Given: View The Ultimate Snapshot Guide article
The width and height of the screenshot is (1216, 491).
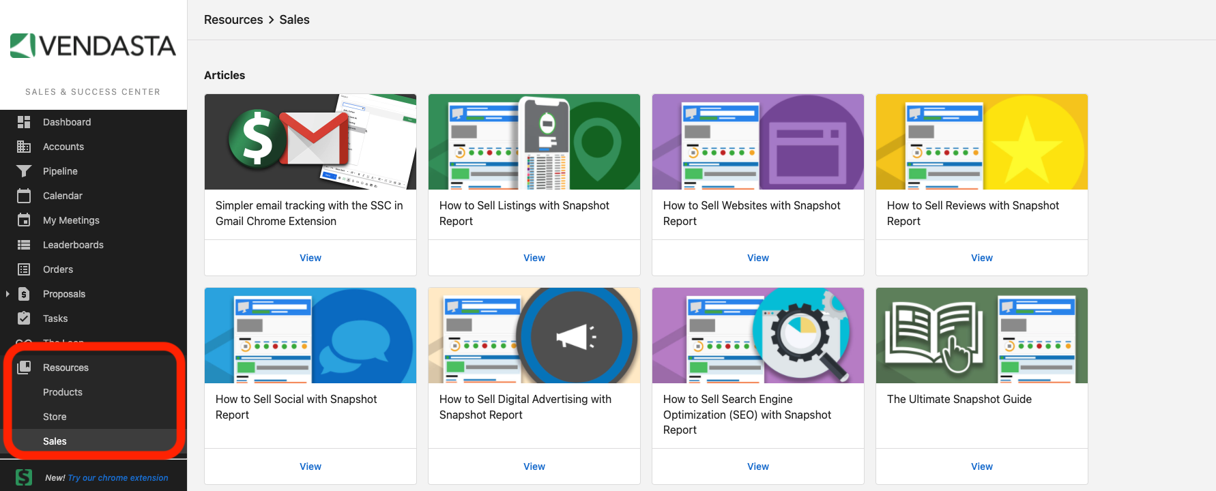Looking at the screenshot, I should 982,466.
